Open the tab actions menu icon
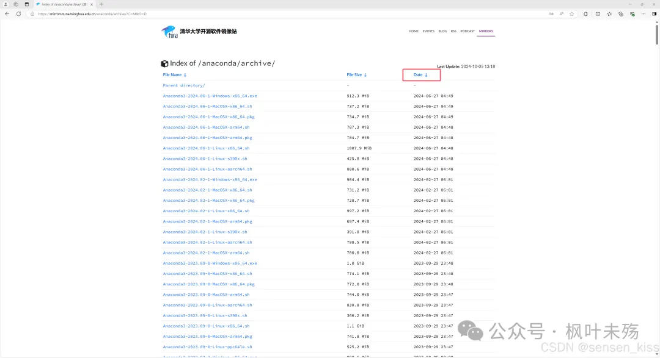The height and width of the screenshot is (358, 660). [x=26, y=4]
